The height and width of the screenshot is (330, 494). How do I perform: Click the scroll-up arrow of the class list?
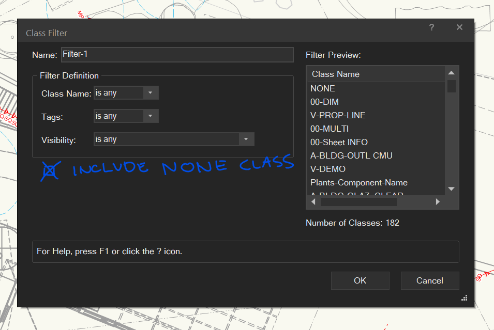tap(451, 73)
